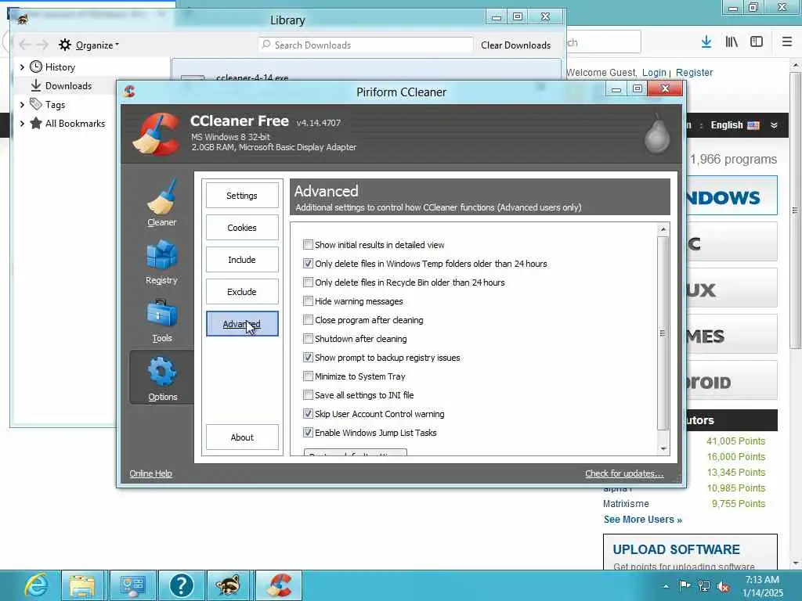
Task: Enable Show initial results in detailed view
Action: click(x=308, y=245)
